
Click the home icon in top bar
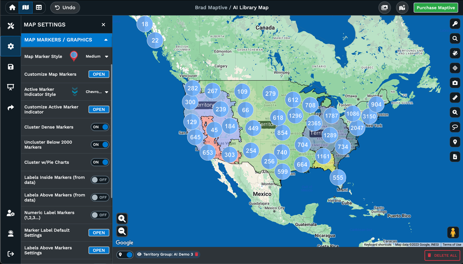tap(12, 8)
